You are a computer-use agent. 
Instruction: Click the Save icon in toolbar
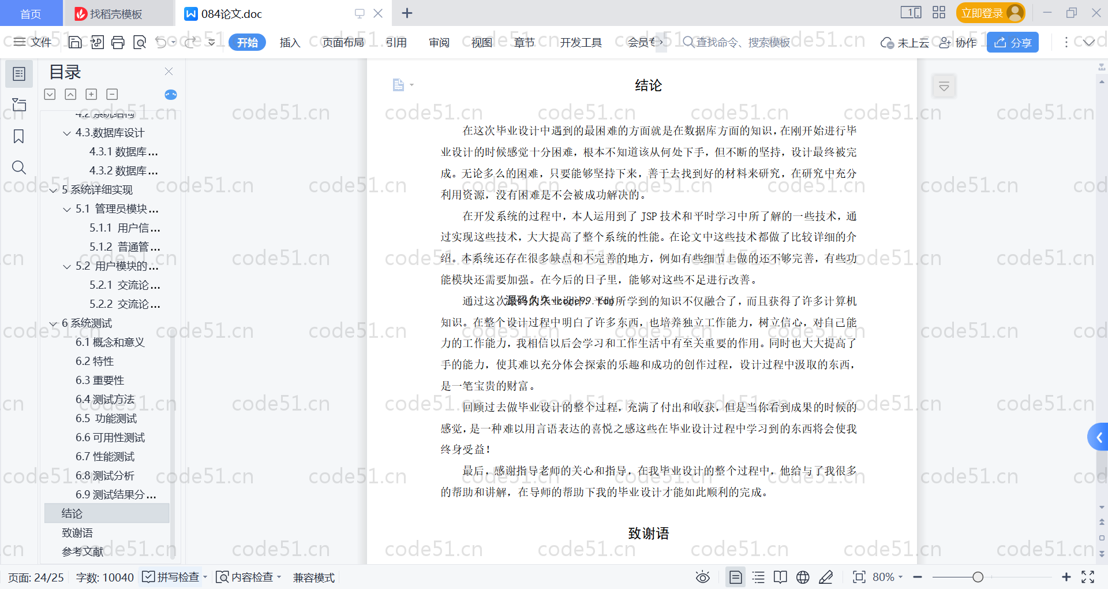75,42
